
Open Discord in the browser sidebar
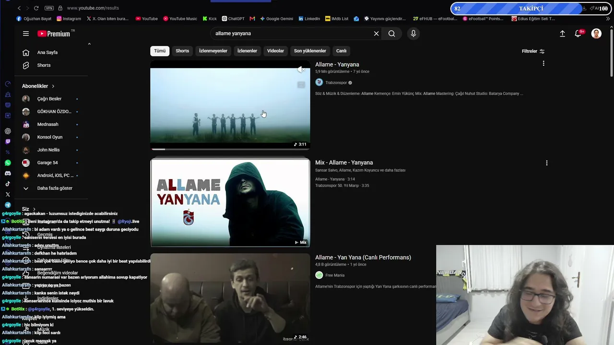(8, 173)
